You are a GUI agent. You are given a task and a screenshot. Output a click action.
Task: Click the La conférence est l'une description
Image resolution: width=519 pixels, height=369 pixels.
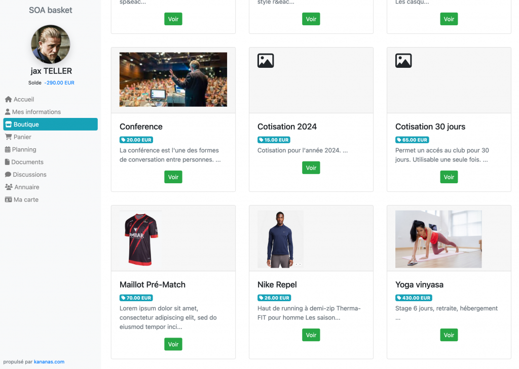[x=170, y=155]
